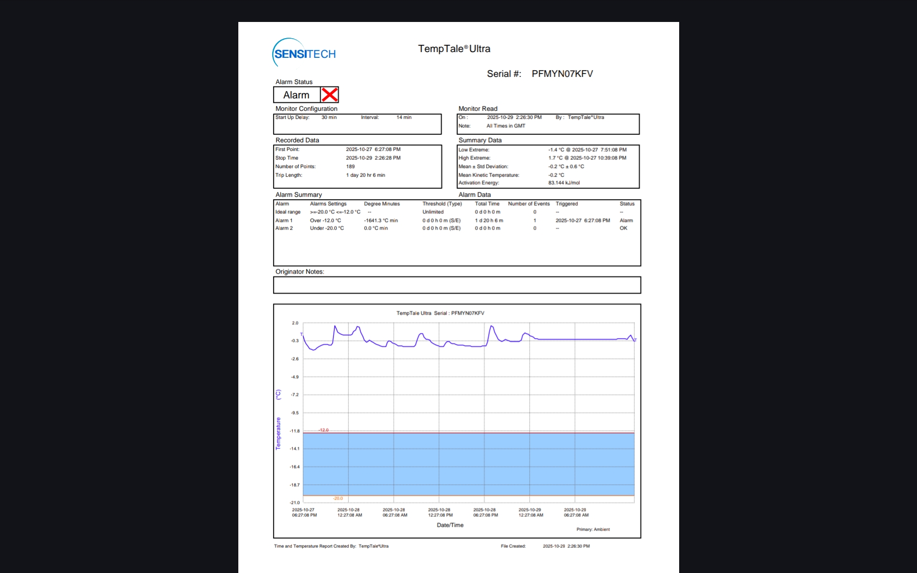The height and width of the screenshot is (573, 917).
Task: Click the red X alarm status icon
Action: click(x=330, y=95)
